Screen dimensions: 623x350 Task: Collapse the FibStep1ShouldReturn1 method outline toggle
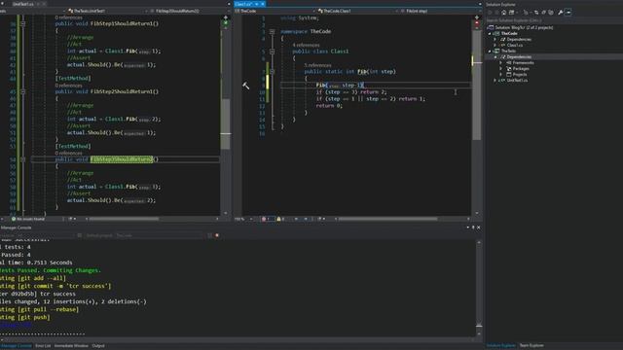coord(22,23)
